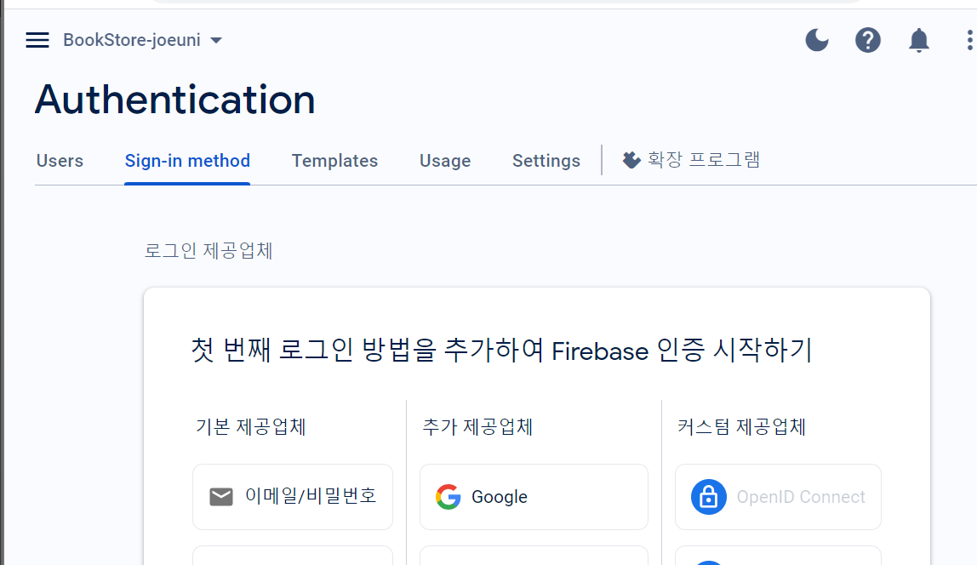Click the 로그인 제공업체 section label
This screenshot has width=977, height=565.
pyautogui.click(x=209, y=251)
